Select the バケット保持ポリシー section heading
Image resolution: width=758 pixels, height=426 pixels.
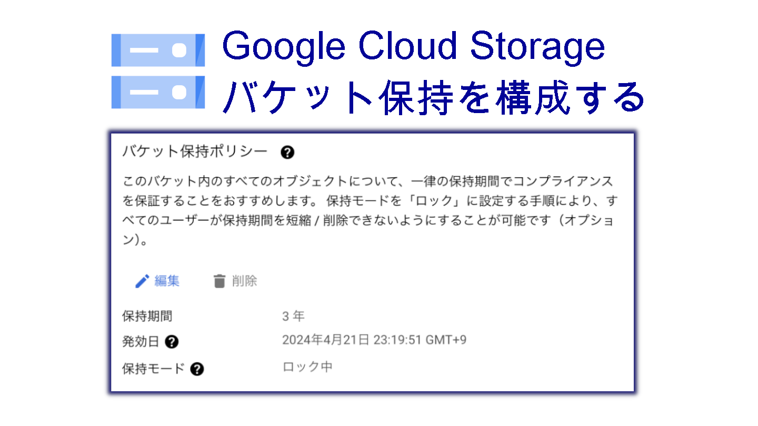pos(195,152)
